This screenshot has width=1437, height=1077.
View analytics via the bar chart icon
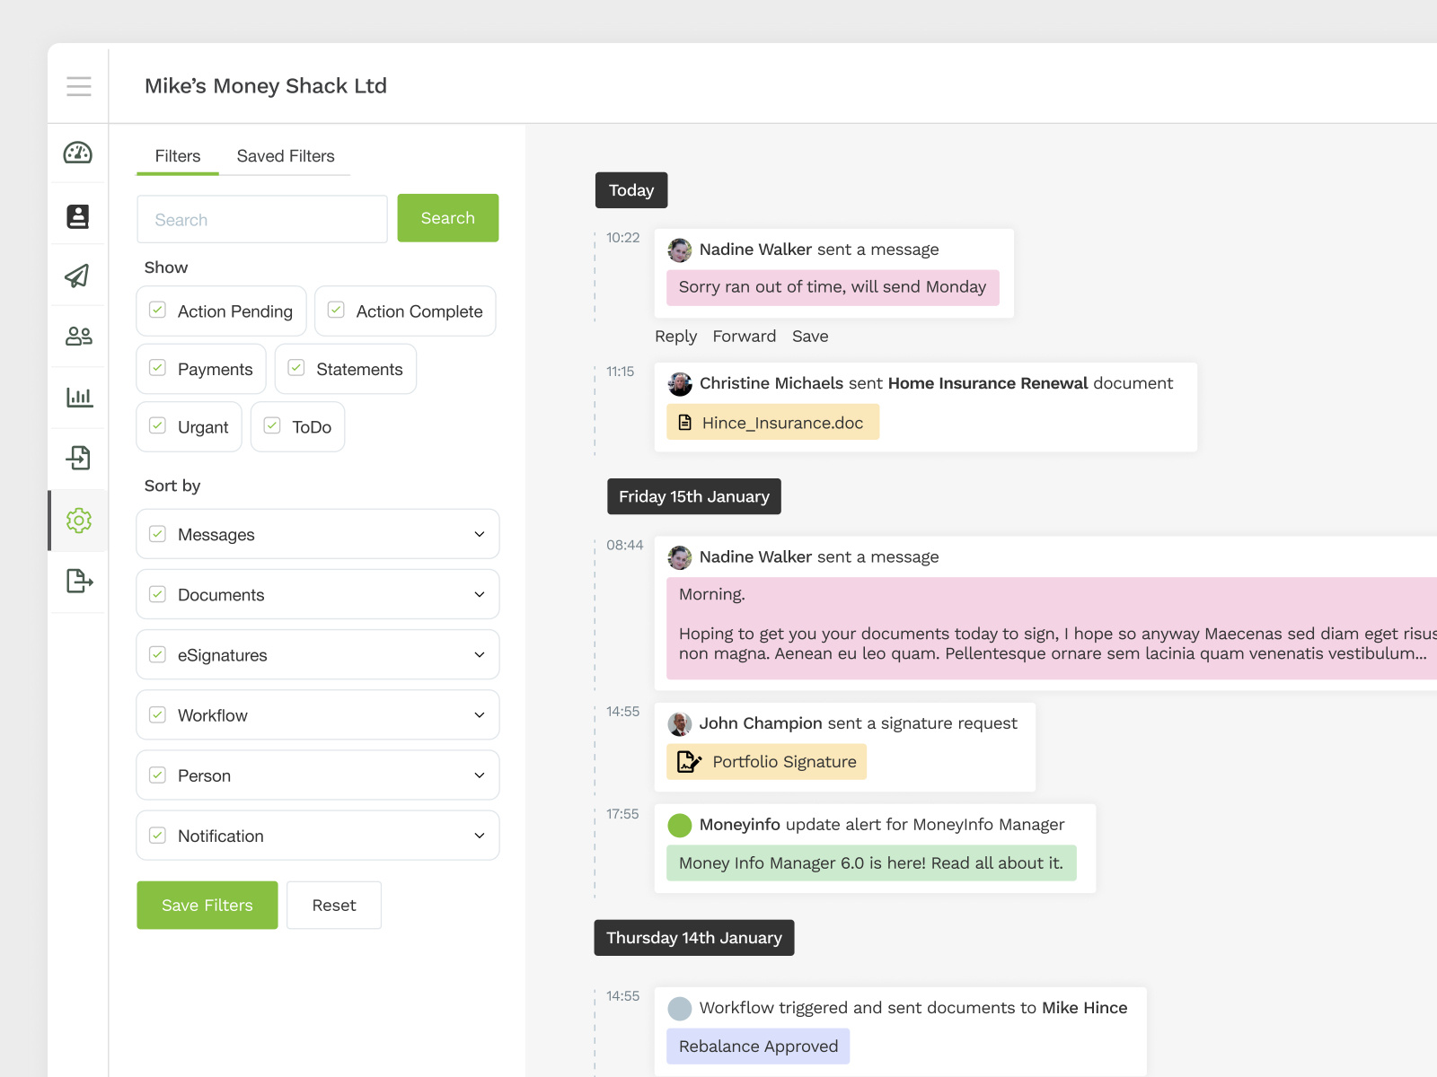click(x=78, y=396)
